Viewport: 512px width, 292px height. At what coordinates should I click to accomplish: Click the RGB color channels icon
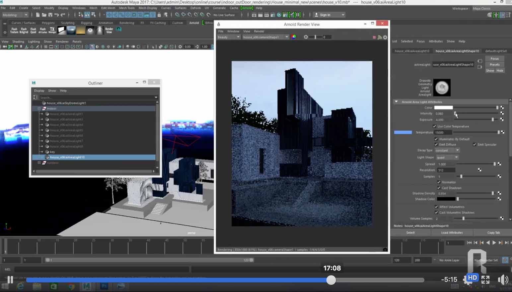(x=294, y=37)
